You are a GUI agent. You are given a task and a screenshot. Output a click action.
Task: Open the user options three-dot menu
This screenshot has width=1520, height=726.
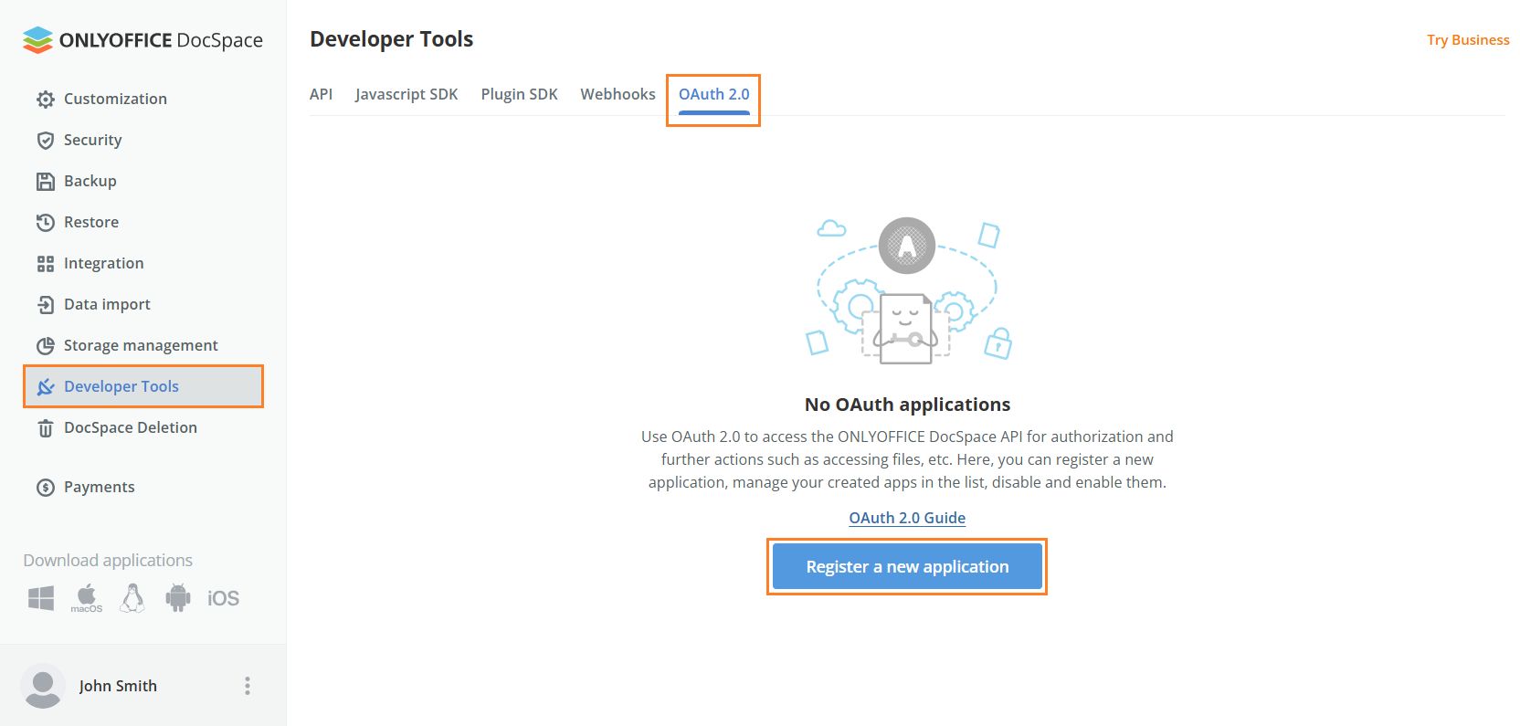tap(248, 686)
